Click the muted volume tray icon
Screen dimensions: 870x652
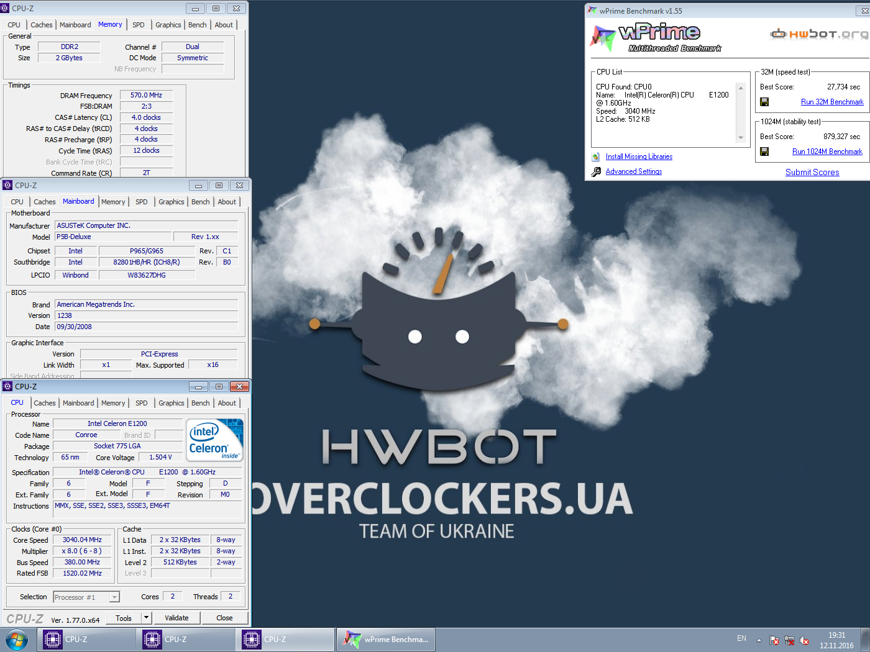click(804, 640)
